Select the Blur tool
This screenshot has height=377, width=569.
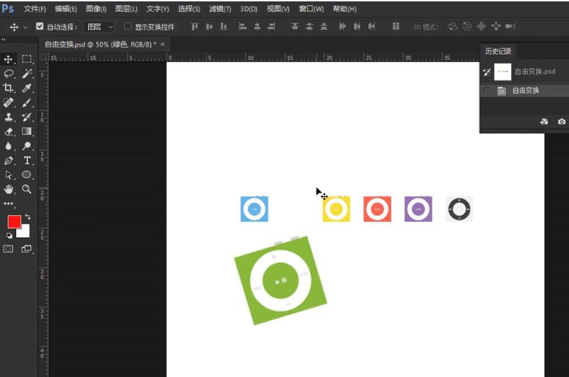(8, 146)
